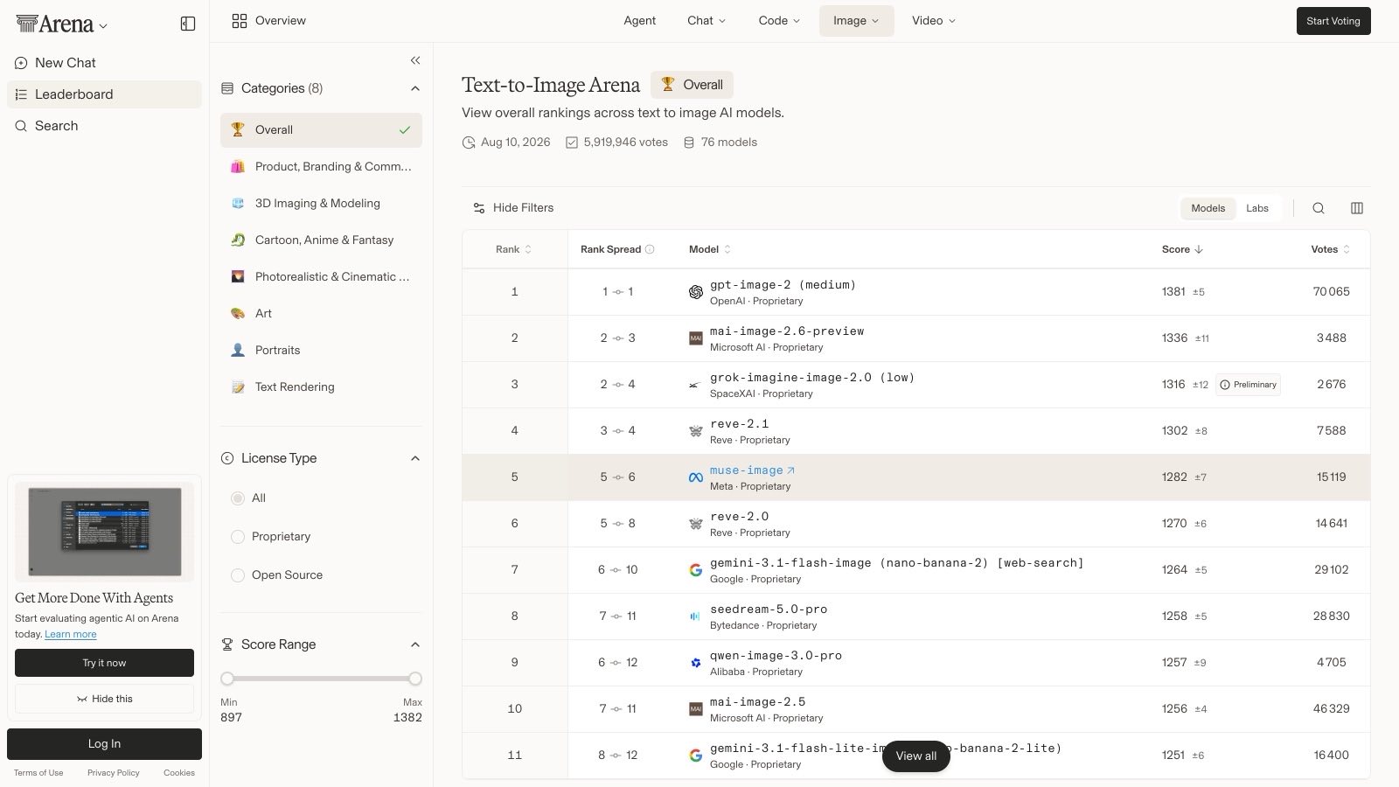Click the Leaderboard list icon
This screenshot has width=1399, height=787.
(x=21, y=94)
